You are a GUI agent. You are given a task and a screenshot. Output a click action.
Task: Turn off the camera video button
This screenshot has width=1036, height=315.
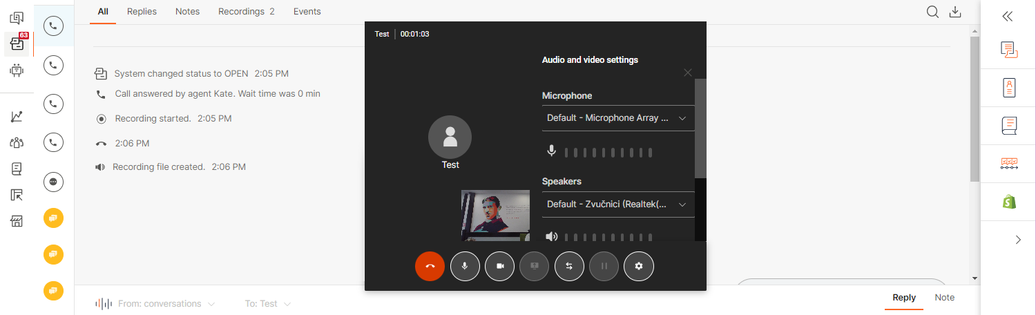pos(500,266)
